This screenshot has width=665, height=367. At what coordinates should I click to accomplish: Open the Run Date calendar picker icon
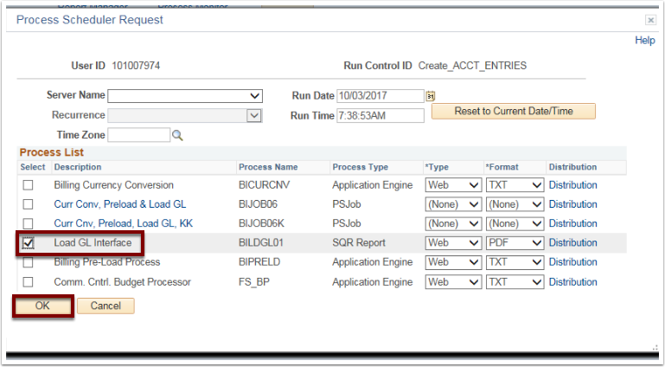pos(431,96)
